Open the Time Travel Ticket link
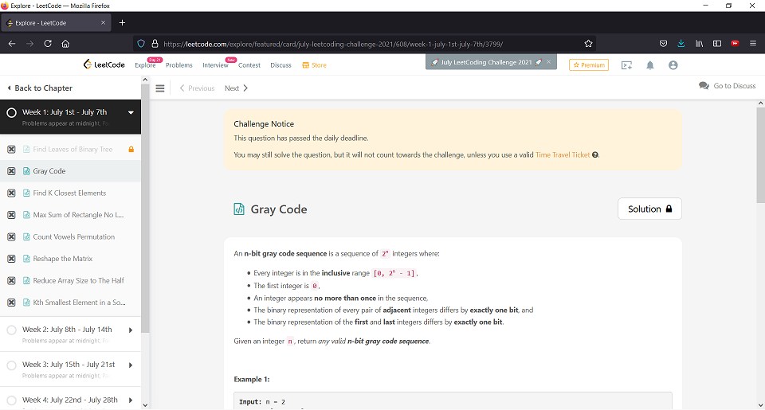765x410 pixels. pyautogui.click(x=563, y=155)
